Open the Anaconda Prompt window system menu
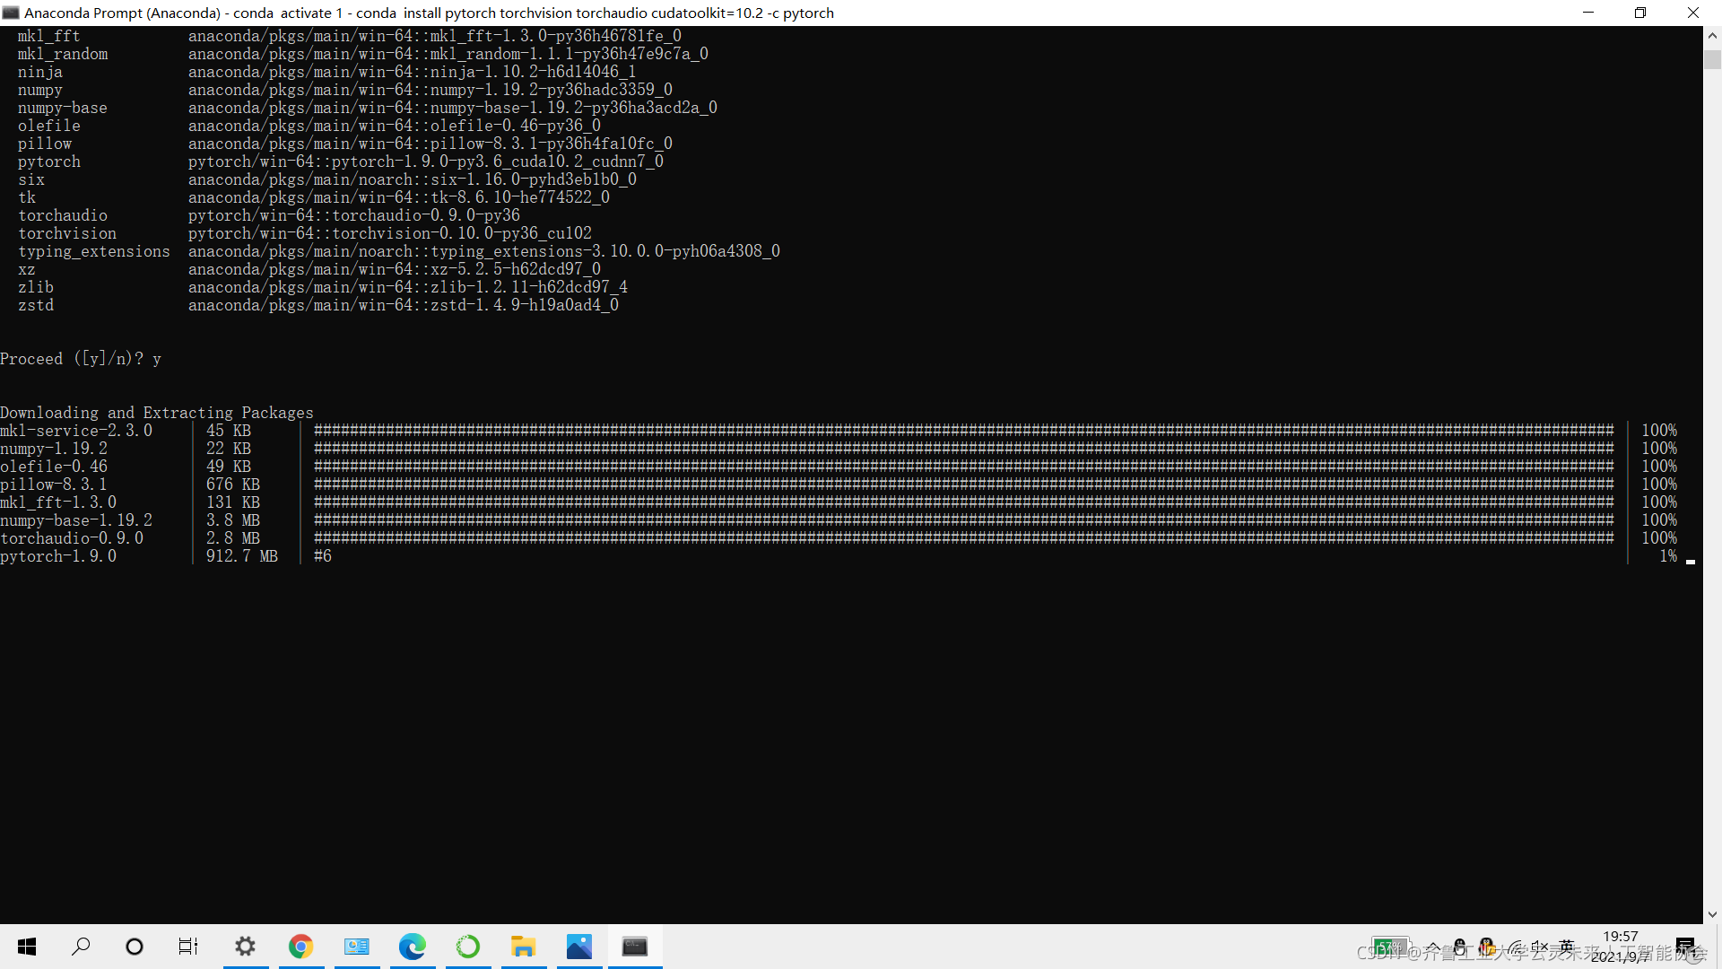 (11, 13)
